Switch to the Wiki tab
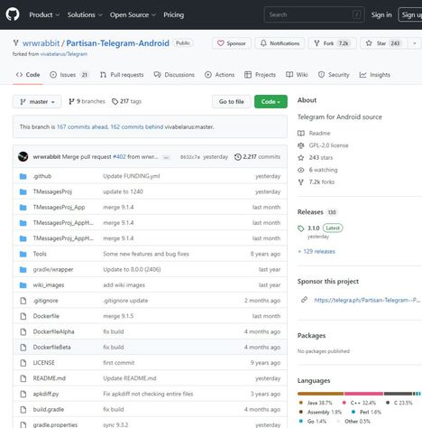 click(297, 75)
